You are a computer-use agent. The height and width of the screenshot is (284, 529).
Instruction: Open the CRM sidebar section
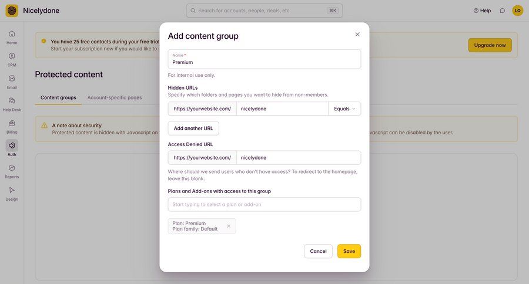coord(12,60)
